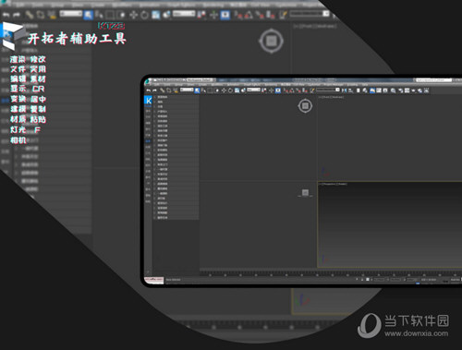462x350 pixels.
Task: Click the Align tool in framed window
Action: pyautogui.click(x=350, y=91)
